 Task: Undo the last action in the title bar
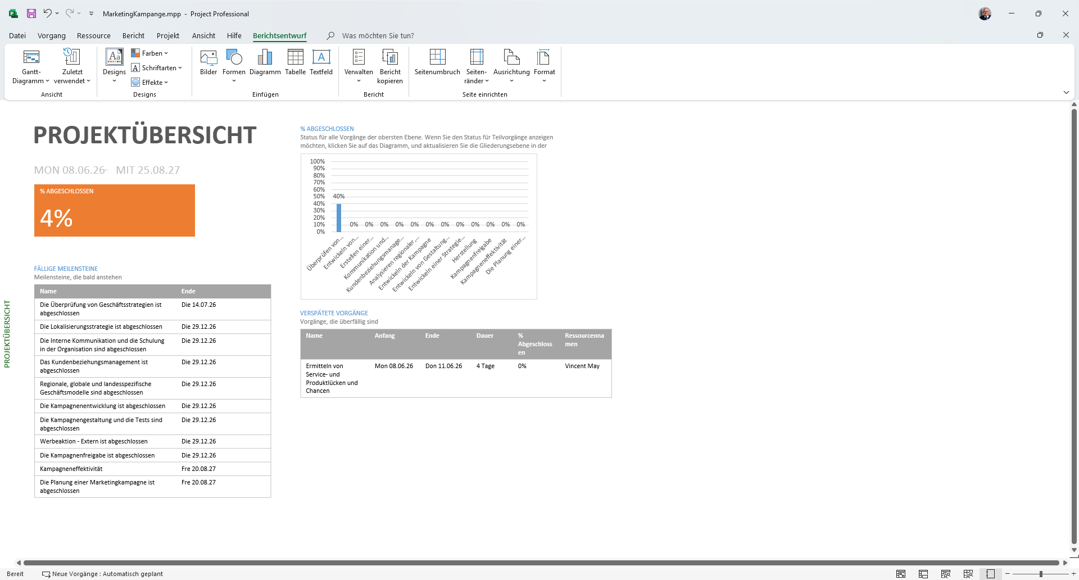(x=48, y=13)
